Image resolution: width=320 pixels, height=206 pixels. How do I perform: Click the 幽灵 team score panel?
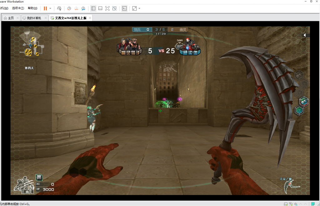(178, 30)
